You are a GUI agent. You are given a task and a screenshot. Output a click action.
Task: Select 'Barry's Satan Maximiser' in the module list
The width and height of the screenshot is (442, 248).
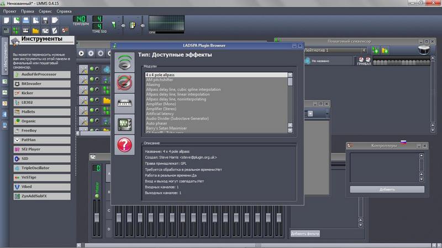[x=166, y=128]
